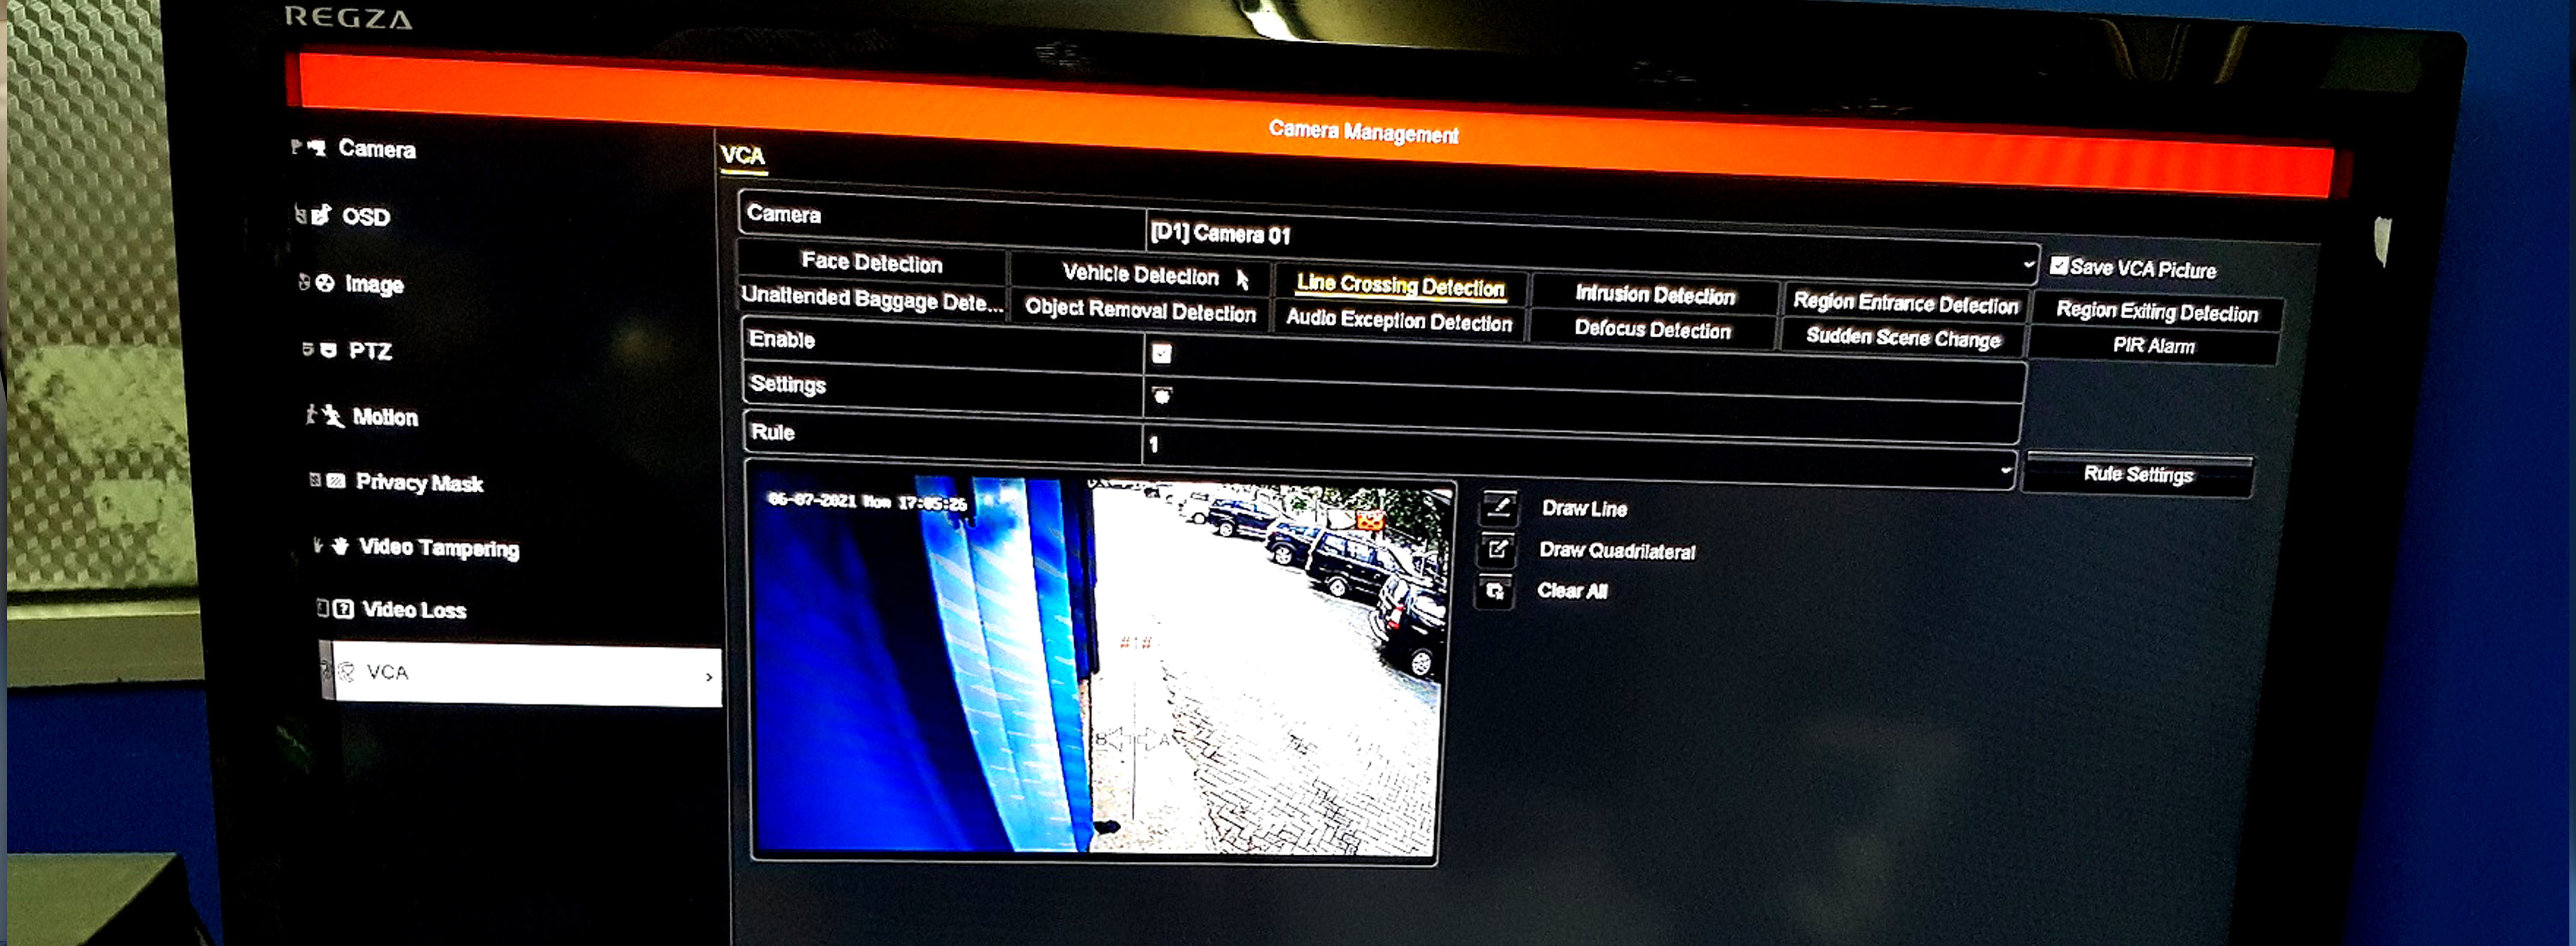Toggle the Save VCA Picture checkbox
This screenshot has width=2576, height=946.
coord(2059,265)
